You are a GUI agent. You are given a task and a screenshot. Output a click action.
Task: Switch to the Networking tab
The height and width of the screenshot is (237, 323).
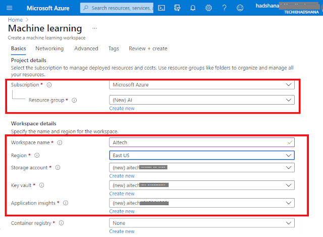click(49, 49)
